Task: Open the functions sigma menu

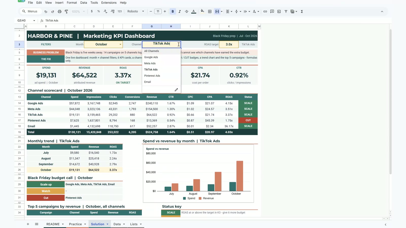Action: pyautogui.click(x=302, y=11)
